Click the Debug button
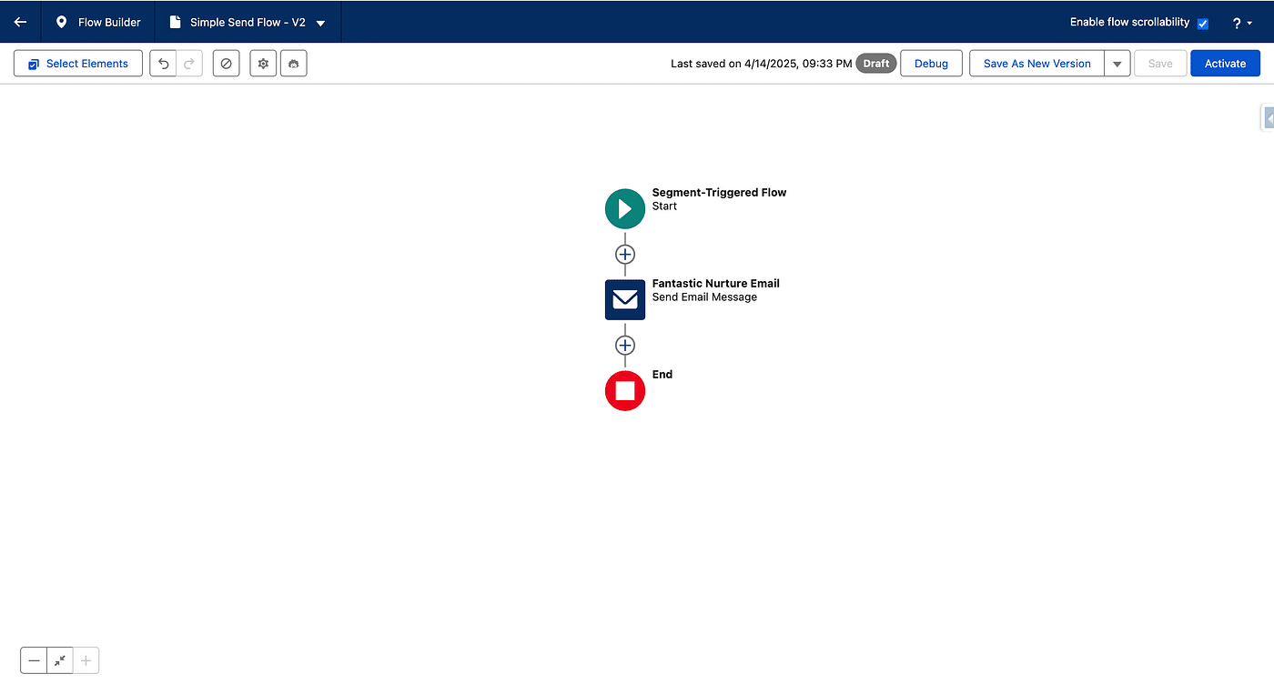 (x=931, y=64)
